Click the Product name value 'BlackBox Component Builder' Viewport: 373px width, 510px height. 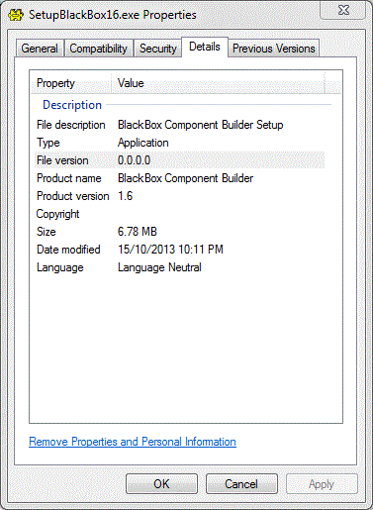(x=185, y=178)
